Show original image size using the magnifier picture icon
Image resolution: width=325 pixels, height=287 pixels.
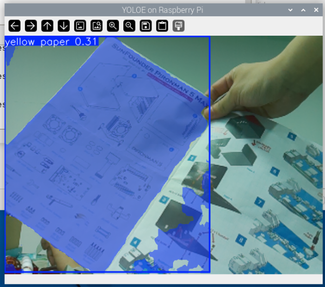[x=97, y=26]
